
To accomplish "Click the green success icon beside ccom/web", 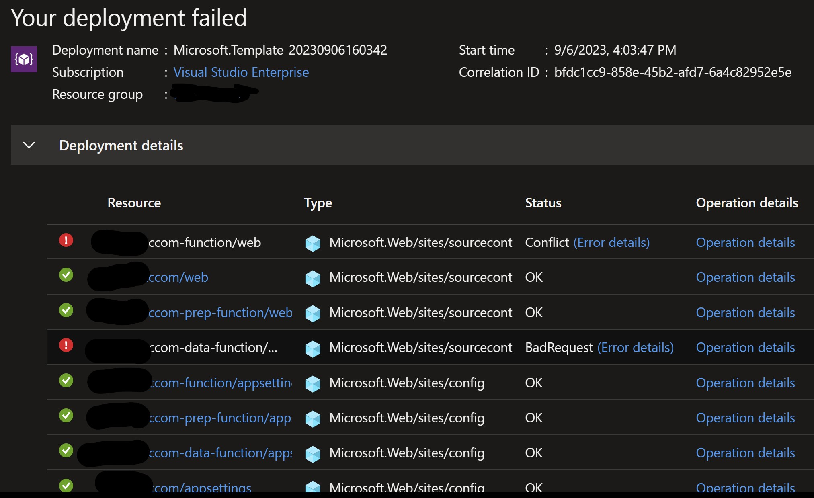I will click(x=66, y=275).
